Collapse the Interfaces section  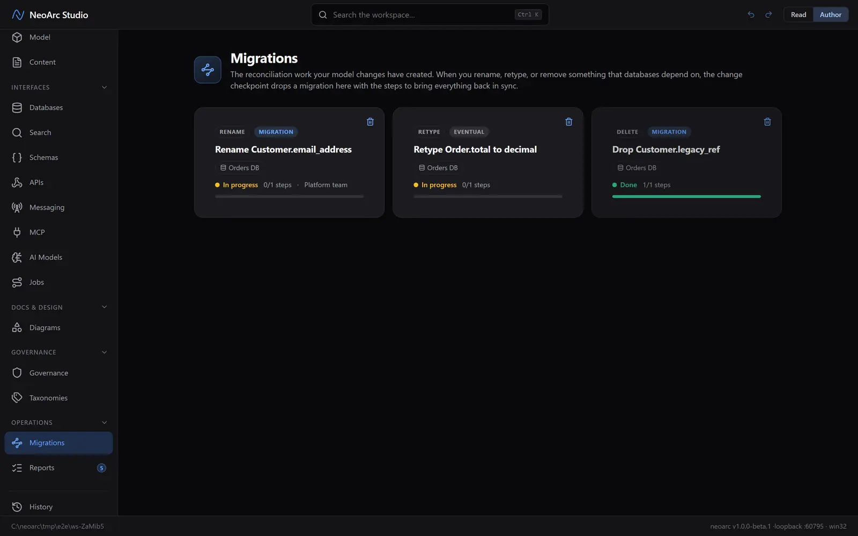coord(105,87)
